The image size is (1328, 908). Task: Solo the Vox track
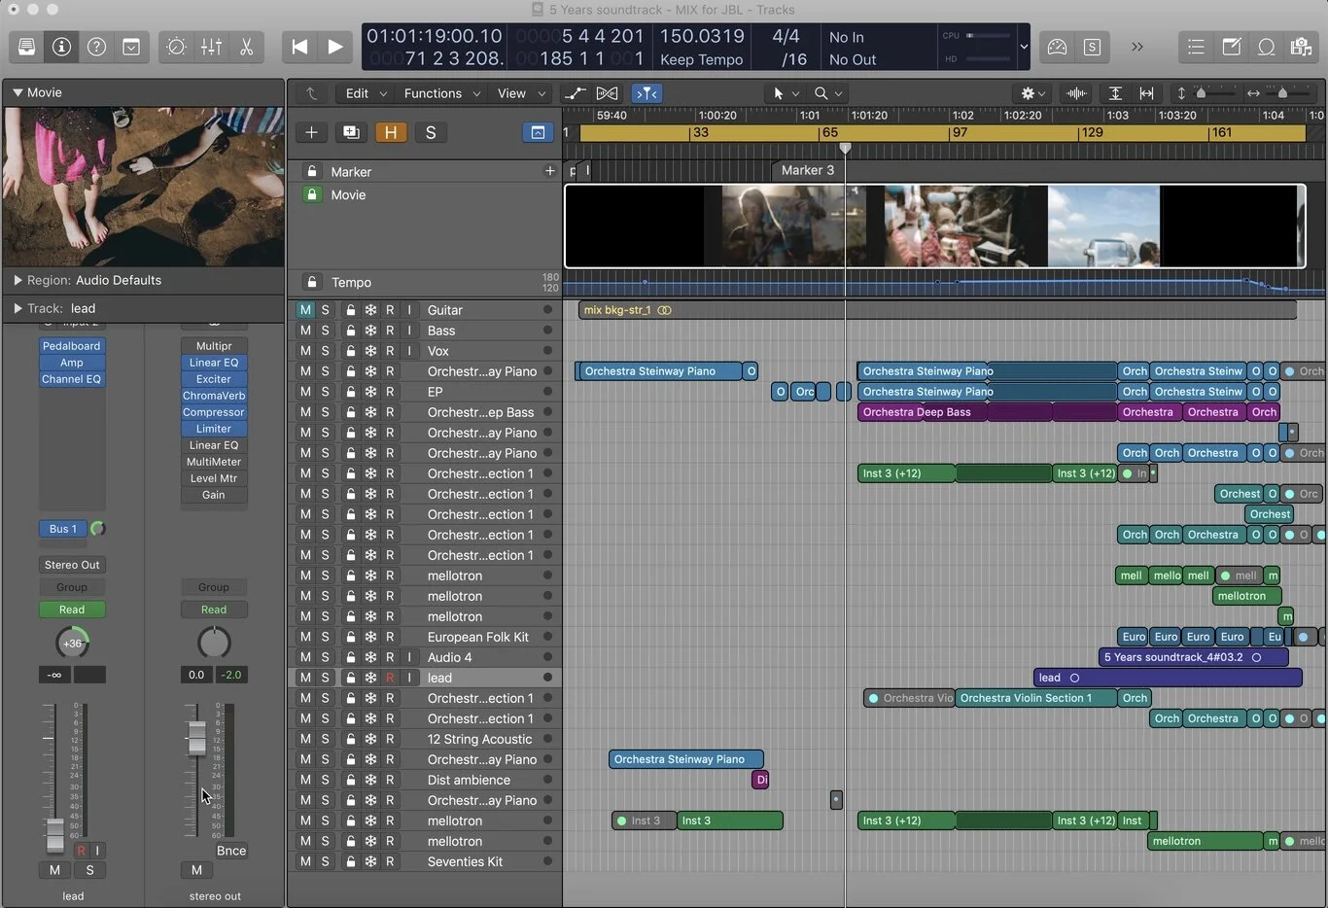click(326, 351)
